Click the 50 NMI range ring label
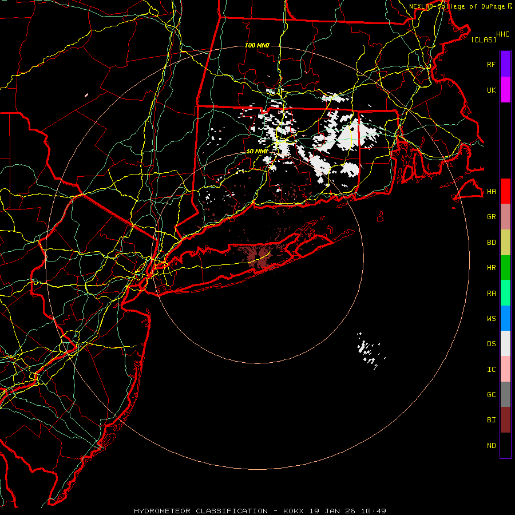This screenshot has width=515, height=515. (x=257, y=151)
